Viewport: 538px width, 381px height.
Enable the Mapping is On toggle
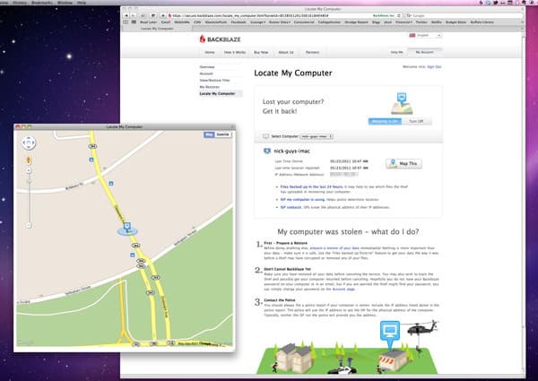386,121
